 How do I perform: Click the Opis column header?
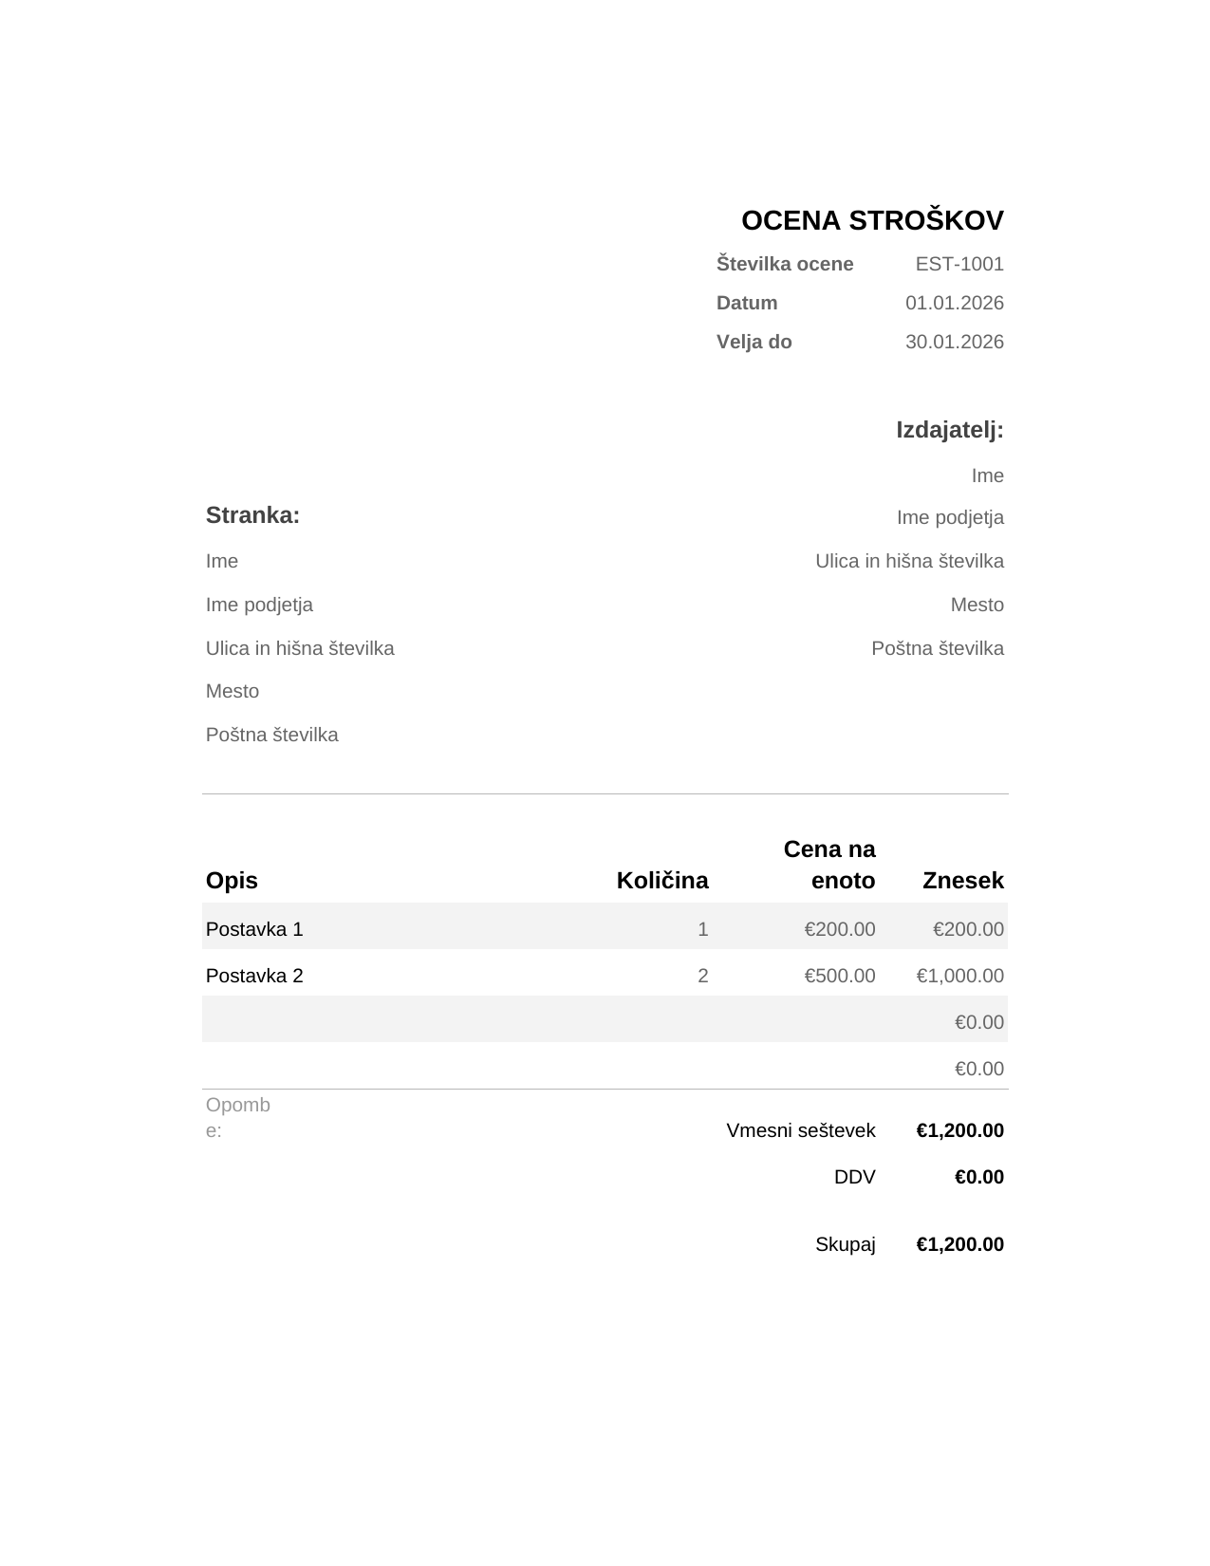[x=232, y=881]
